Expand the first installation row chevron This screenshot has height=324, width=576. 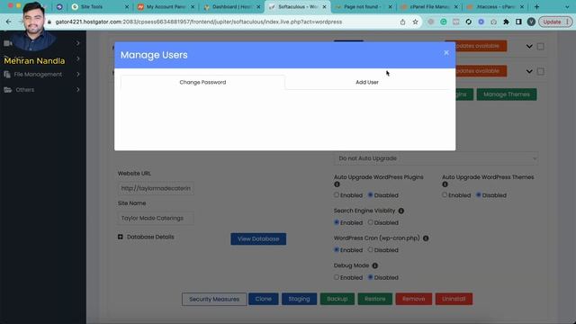529,46
